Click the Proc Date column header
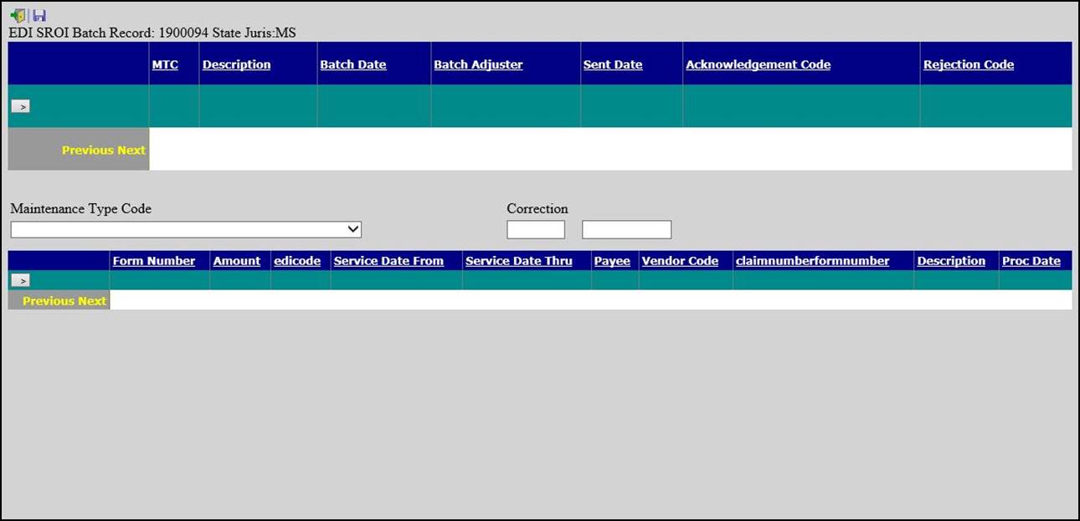Screen dimensions: 1080x521 (1031, 261)
